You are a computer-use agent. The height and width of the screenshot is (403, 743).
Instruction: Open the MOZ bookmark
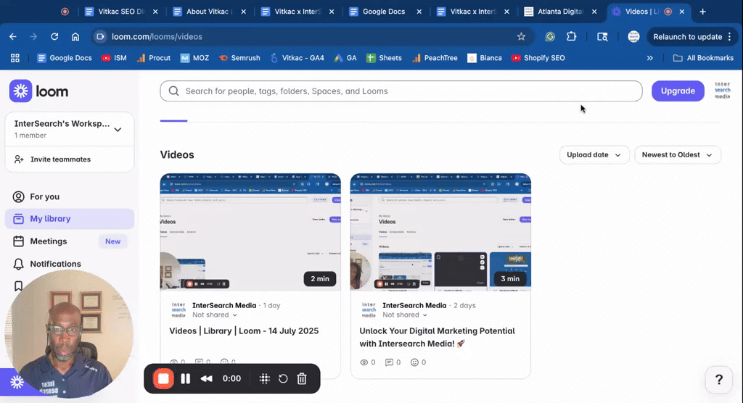point(194,58)
